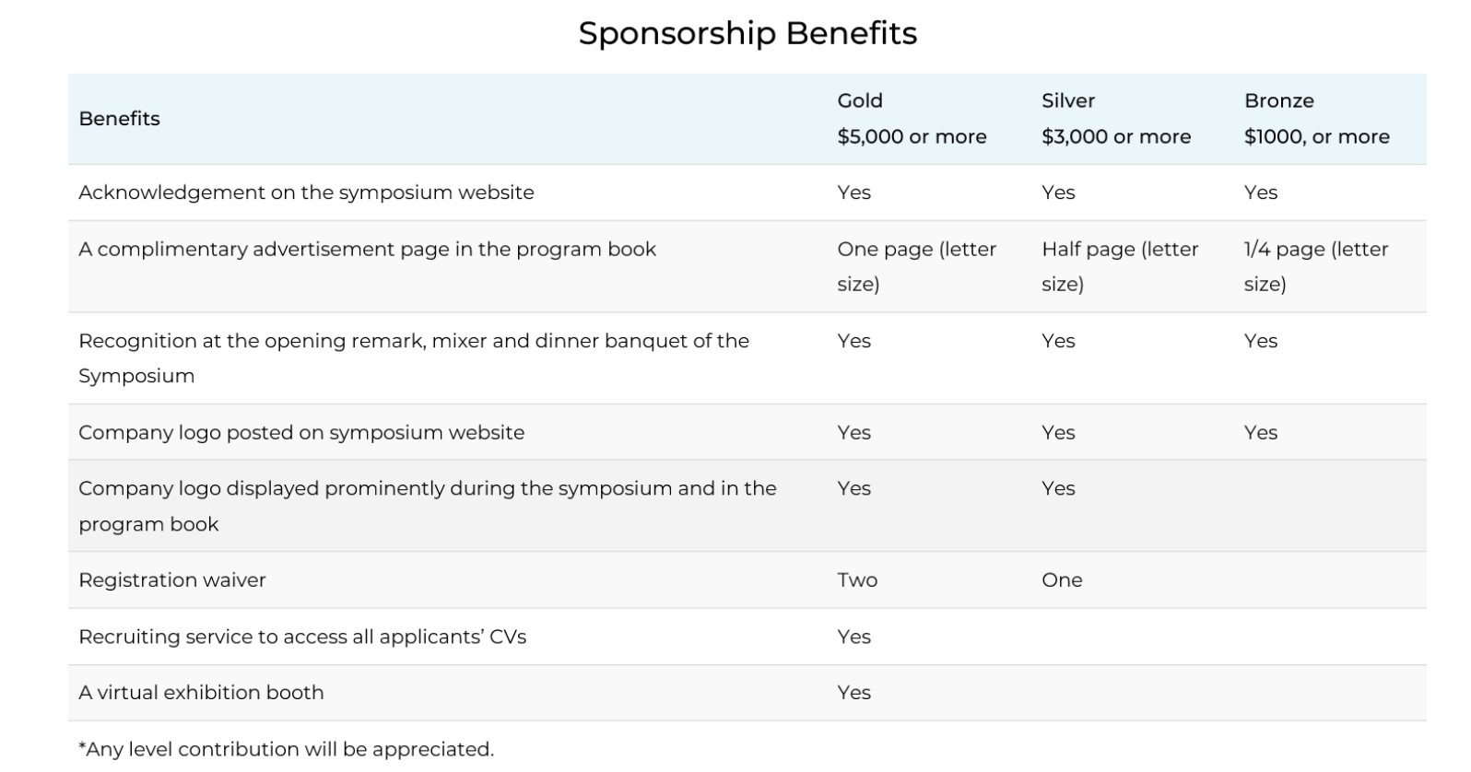Click the Registration waiver row label
The width and height of the screenshot is (1471, 772).
tap(172, 579)
